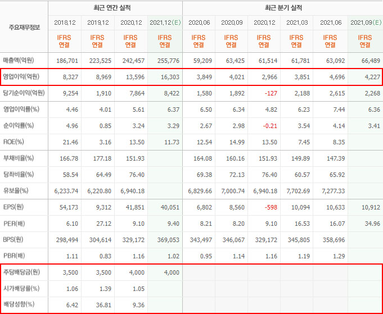Click the 당기순이익(억원) row label
Viewport: 383px width, 314px height.
pos(24,93)
